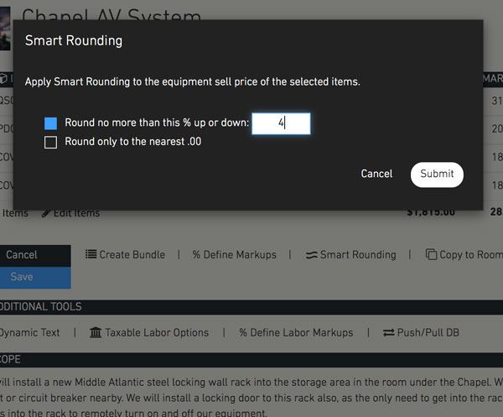Screen dimensions: 503x417
Task: Click the Edit Items pencil icon
Action: [x=46, y=213]
